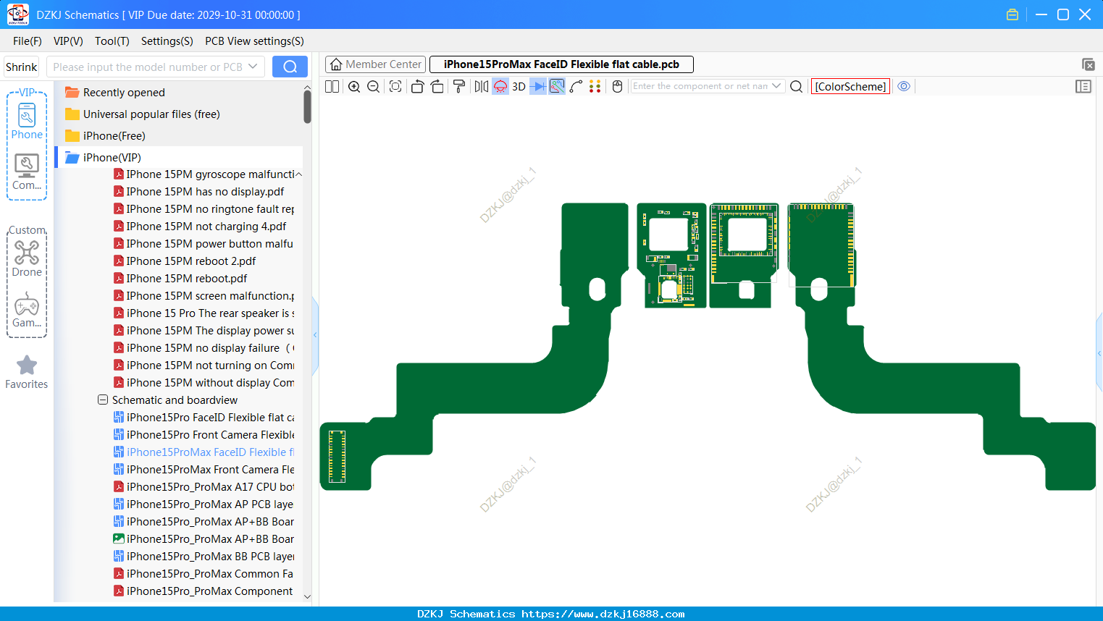Collapse the Schematic and boardview group

(103, 400)
